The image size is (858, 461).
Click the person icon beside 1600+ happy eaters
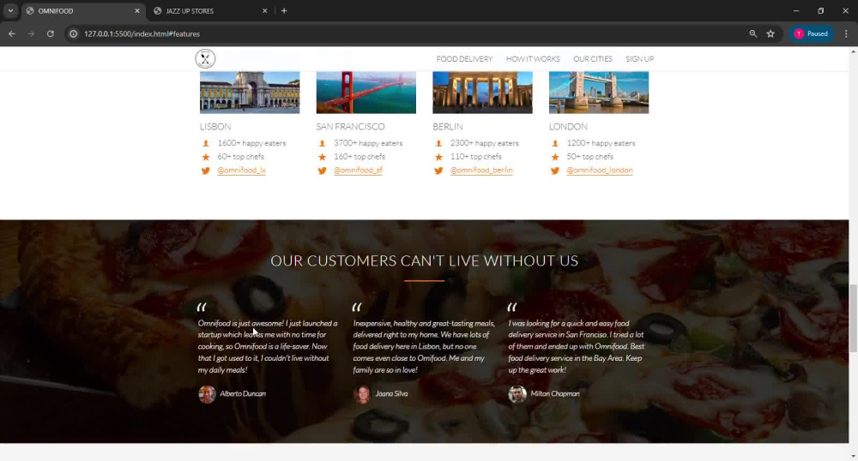[206, 143]
